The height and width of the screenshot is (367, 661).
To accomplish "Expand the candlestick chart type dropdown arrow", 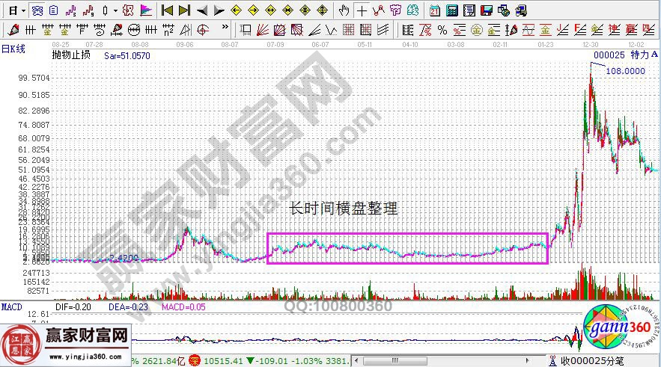I will [x=114, y=10].
